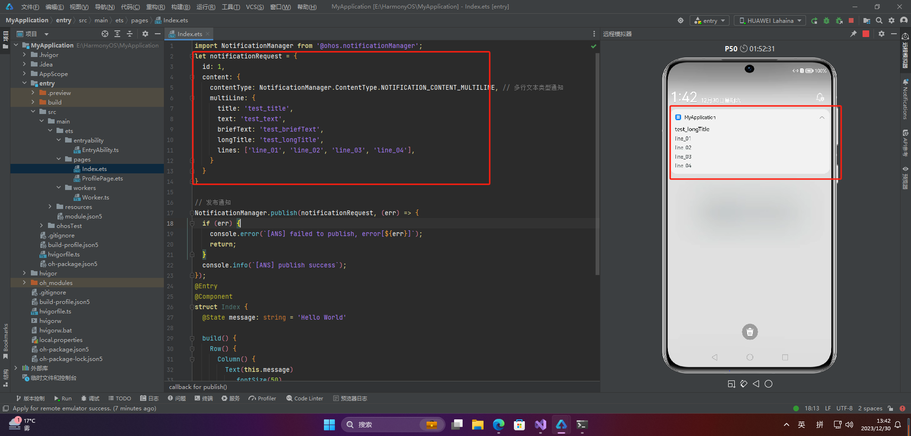Open the 构建(B) menu
The image size is (911, 436).
click(180, 7)
